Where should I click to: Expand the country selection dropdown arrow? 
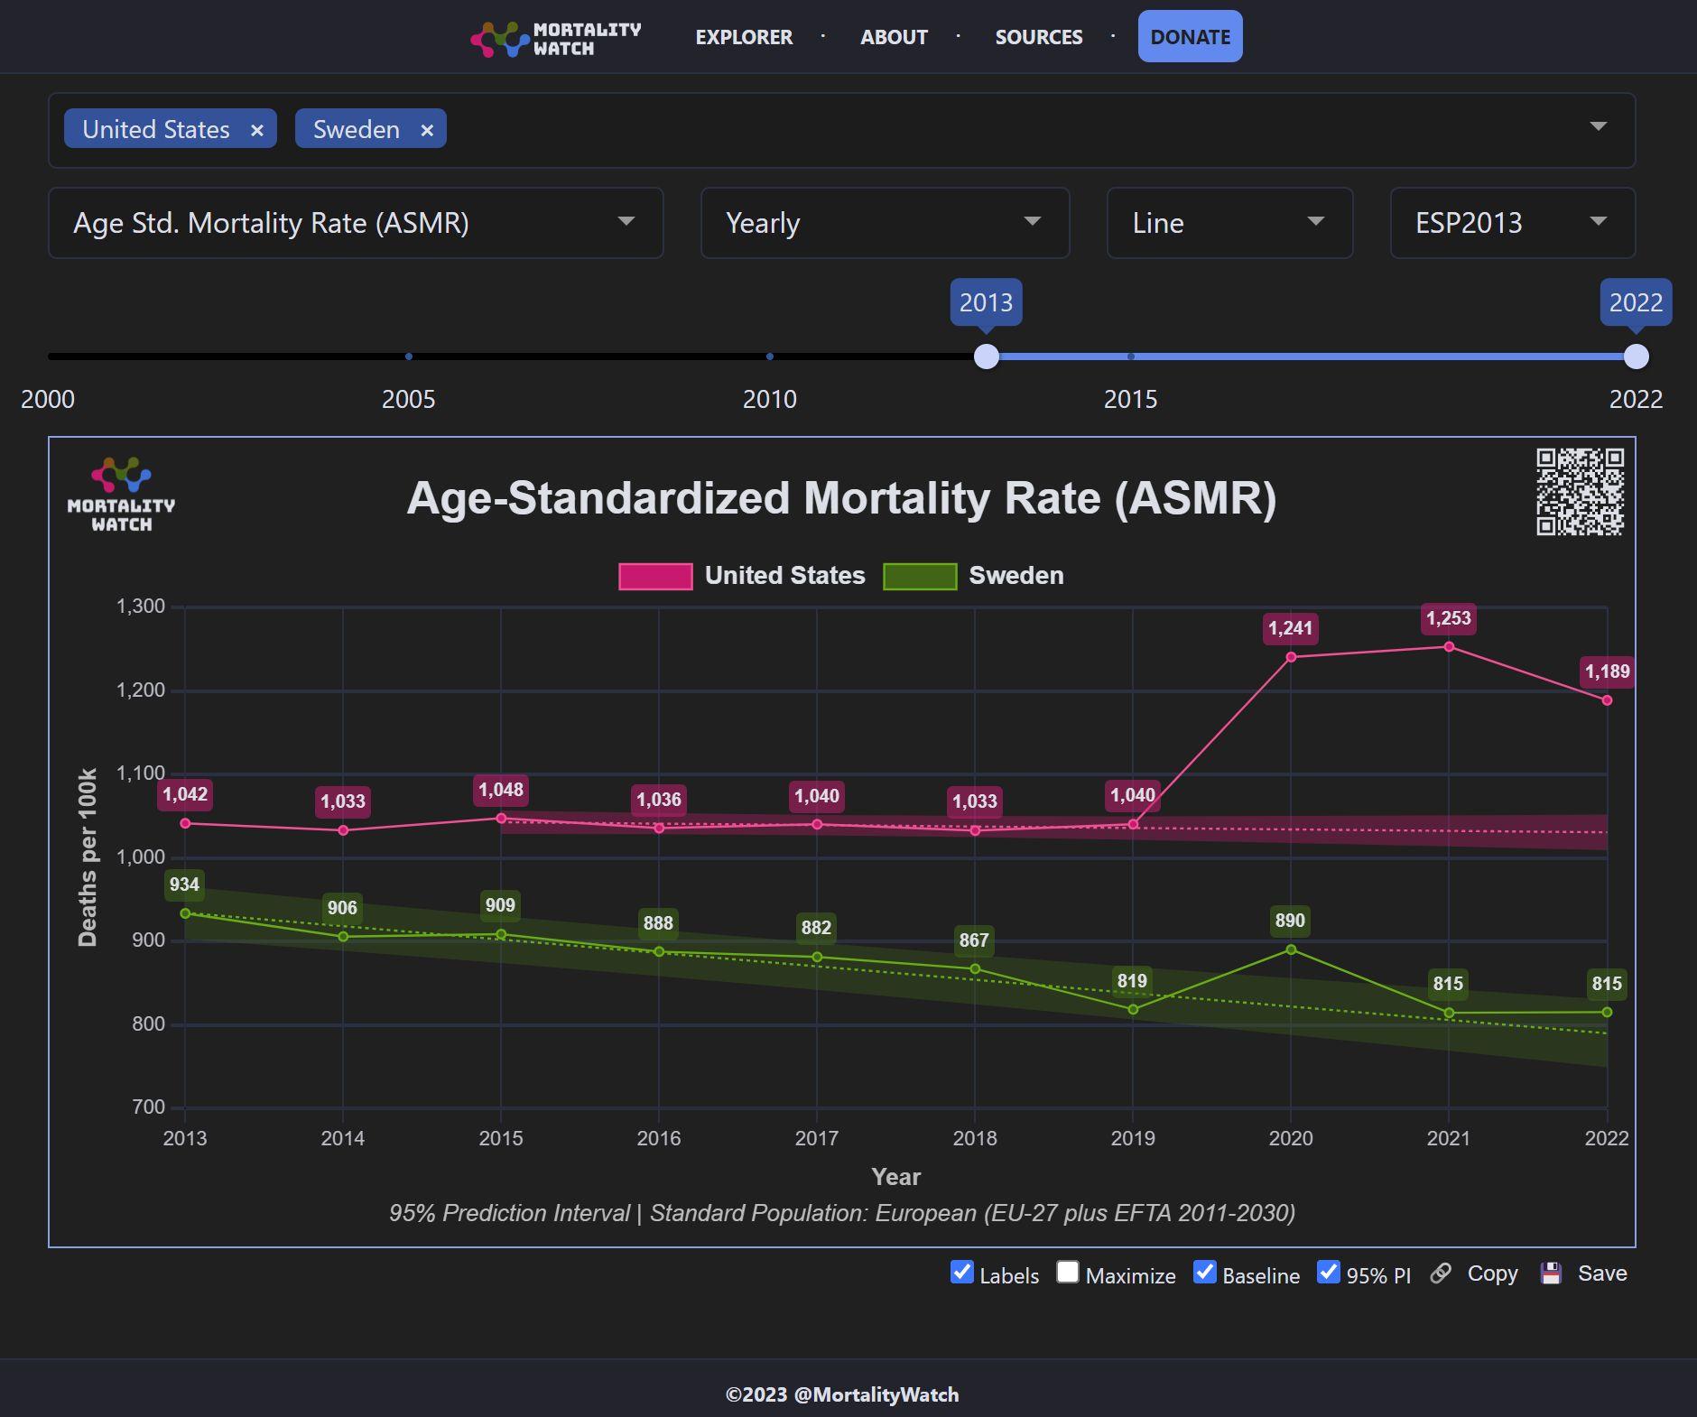click(1598, 126)
